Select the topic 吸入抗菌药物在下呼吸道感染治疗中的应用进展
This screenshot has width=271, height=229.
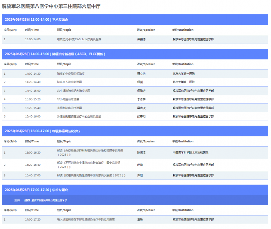[x=86, y=220]
